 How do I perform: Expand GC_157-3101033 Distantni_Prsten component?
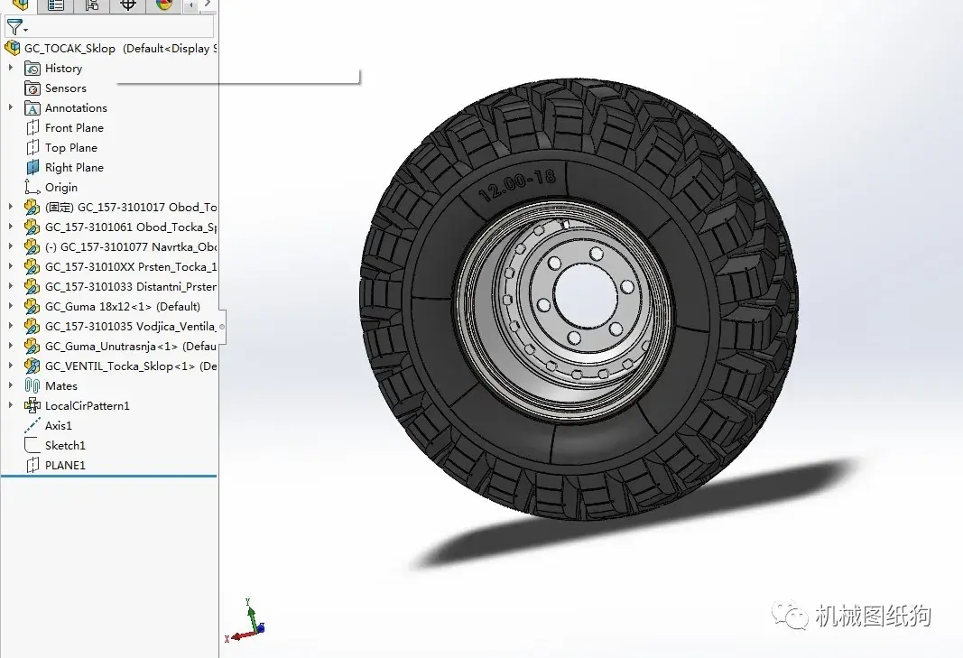coord(11,286)
